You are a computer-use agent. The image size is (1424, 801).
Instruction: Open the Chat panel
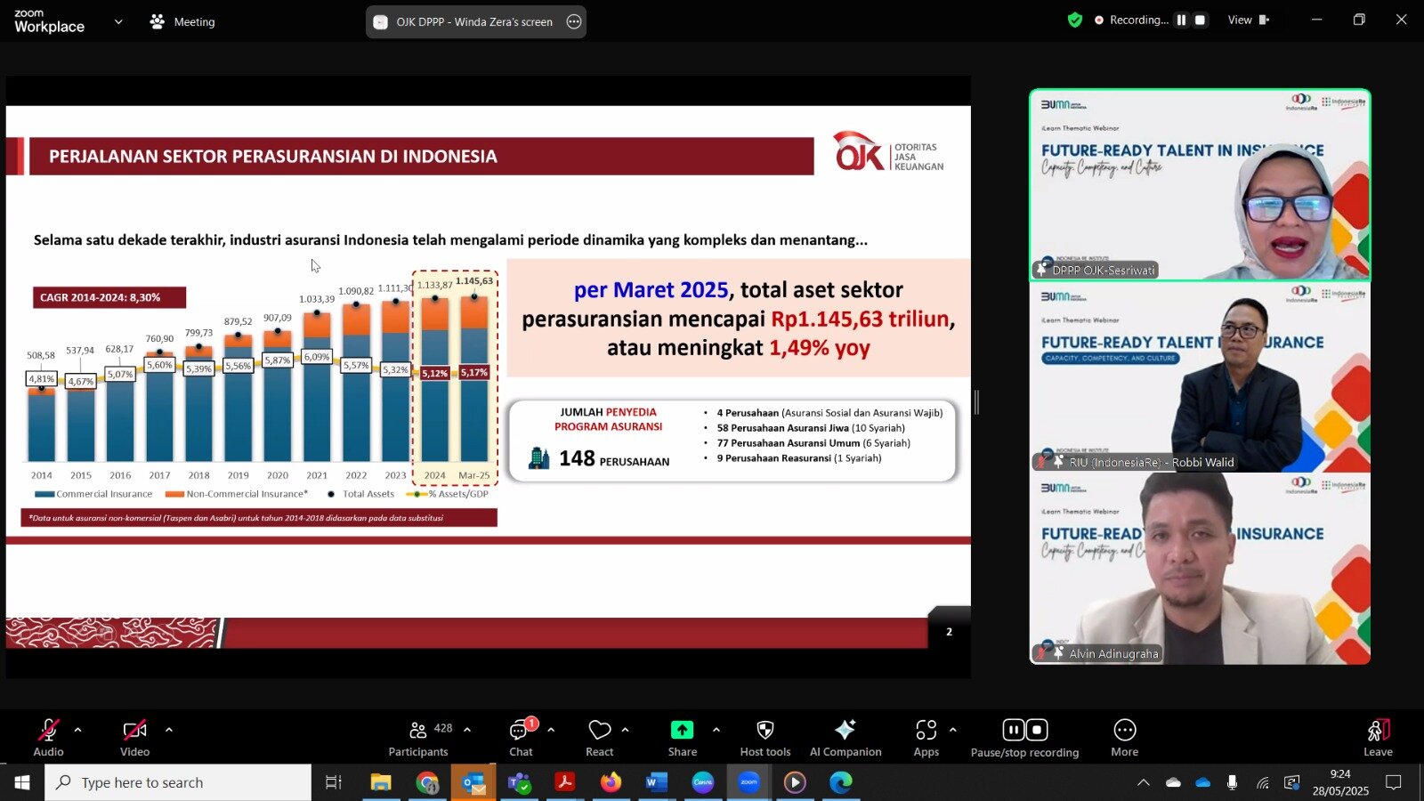(x=521, y=738)
